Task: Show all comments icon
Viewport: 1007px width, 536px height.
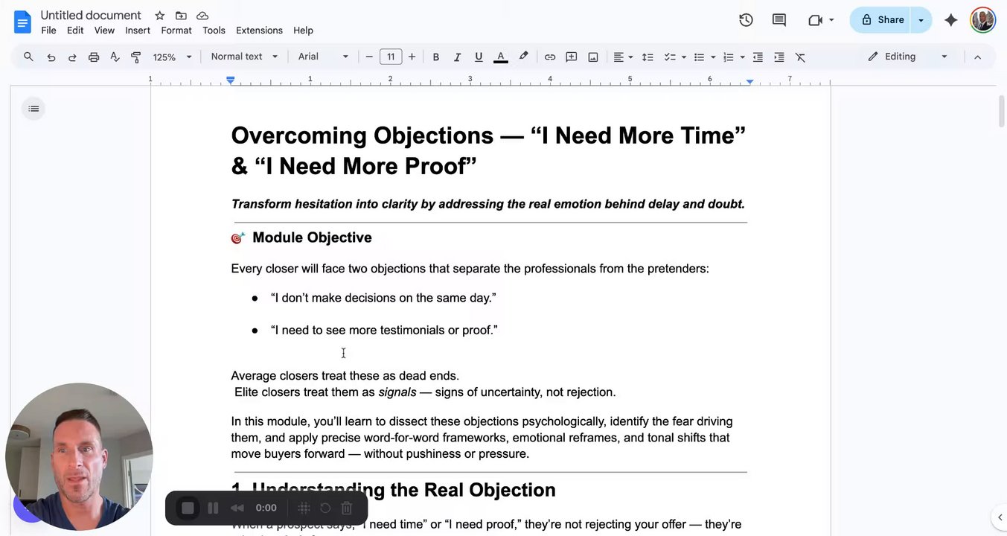Action: [x=779, y=20]
